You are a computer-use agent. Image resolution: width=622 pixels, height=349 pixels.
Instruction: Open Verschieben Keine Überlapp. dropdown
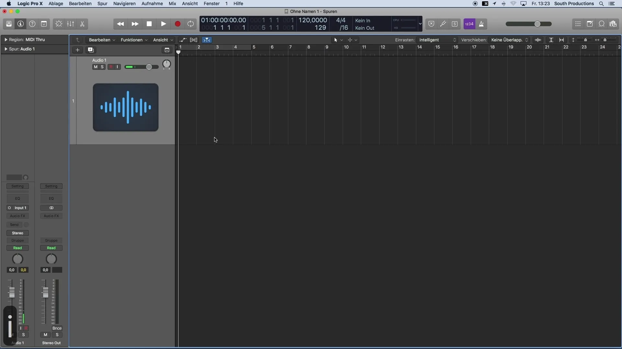(509, 40)
